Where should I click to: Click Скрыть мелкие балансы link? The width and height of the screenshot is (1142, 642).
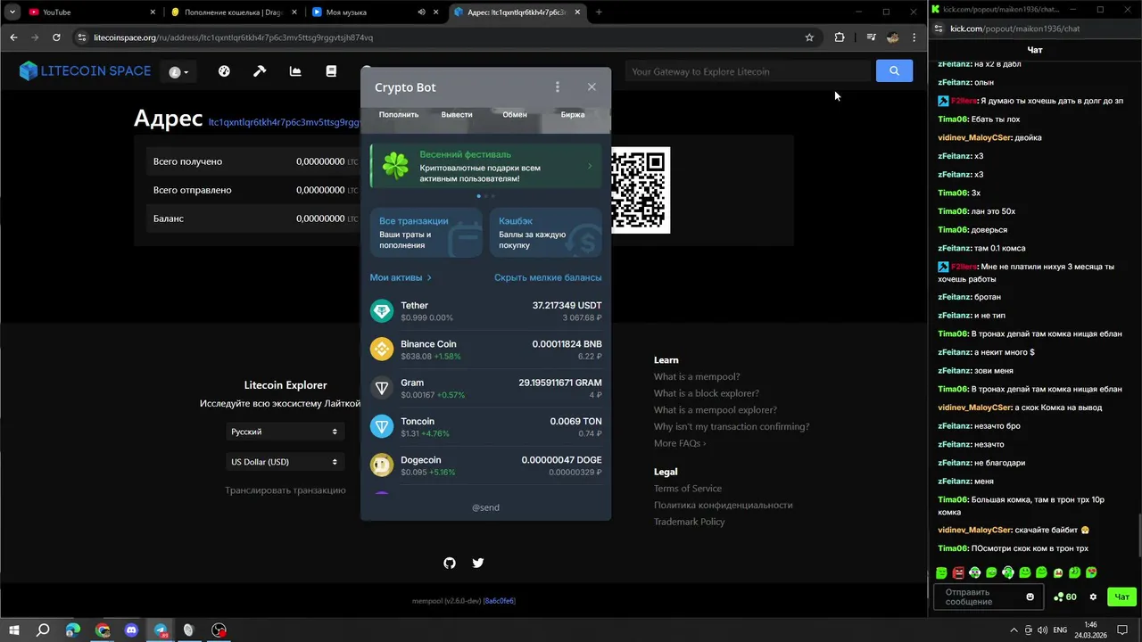[548, 277]
